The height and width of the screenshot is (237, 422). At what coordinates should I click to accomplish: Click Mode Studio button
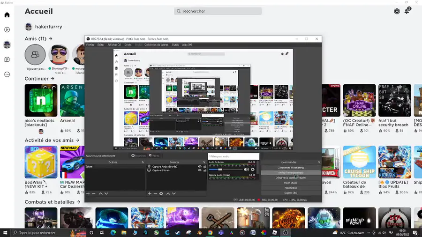click(x=291, y=183)
